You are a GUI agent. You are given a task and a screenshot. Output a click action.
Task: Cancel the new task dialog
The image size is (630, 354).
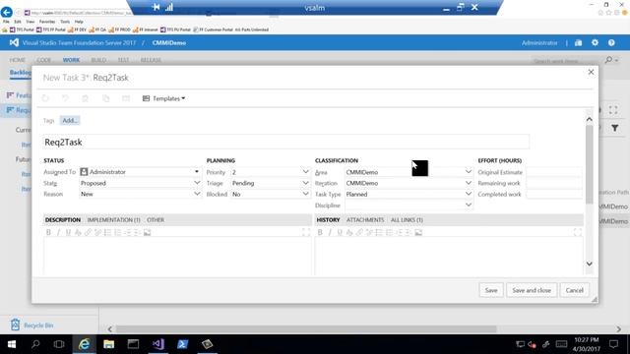(575, 290)
